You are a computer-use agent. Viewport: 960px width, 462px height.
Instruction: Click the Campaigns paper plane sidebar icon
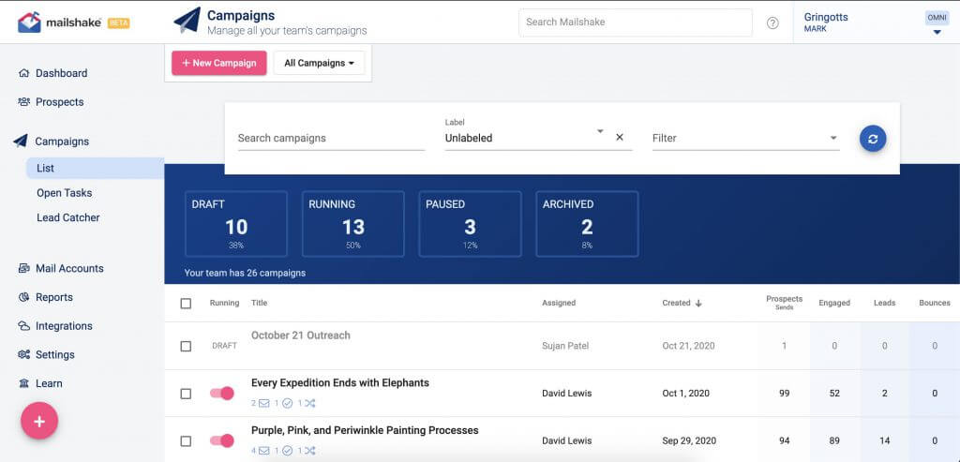[x=21, y=142]
